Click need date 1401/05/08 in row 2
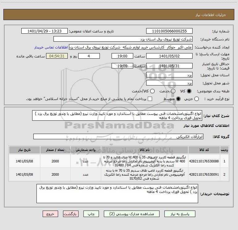 tap(24, 174)
